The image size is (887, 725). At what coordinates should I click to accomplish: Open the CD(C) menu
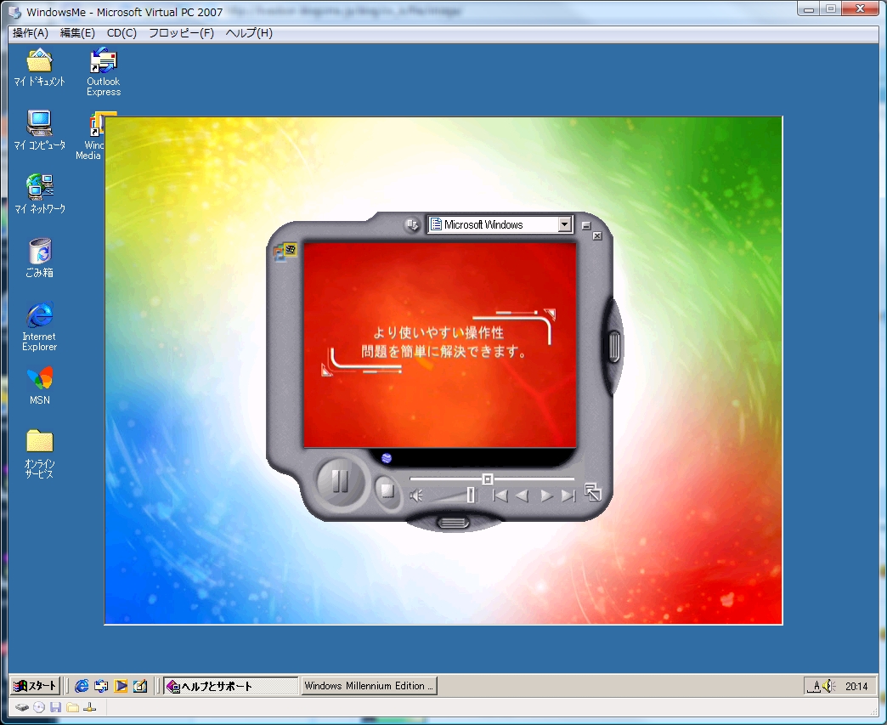pyautogui.click(x=121, y=33)
